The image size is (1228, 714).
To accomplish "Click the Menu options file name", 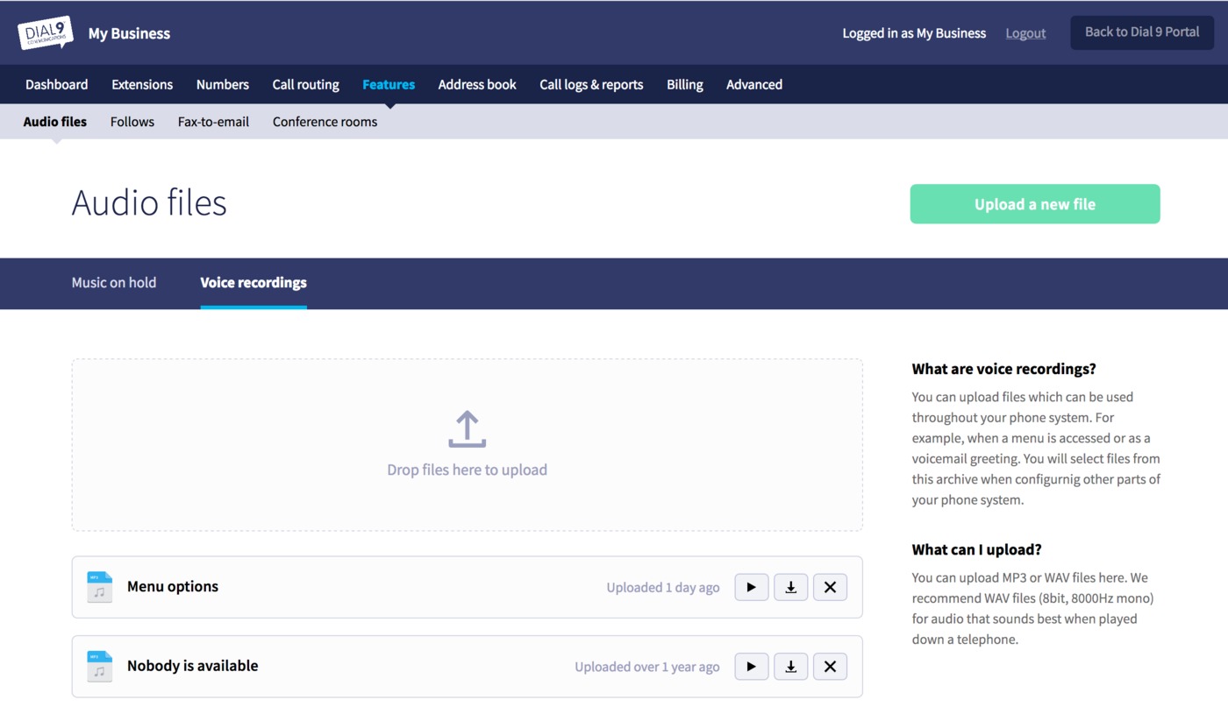I will (173, 586).
